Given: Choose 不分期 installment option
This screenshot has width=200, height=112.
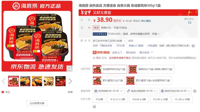Looking at the screenshot, I should click(x=99, y=99).
